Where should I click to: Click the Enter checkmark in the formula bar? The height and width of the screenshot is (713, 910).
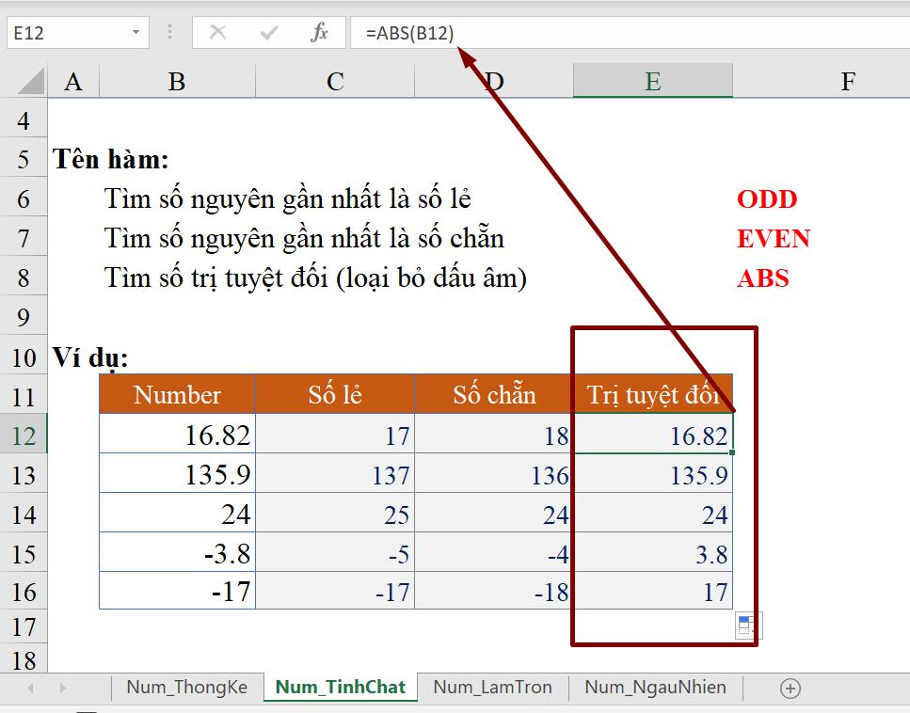pos(266,31)
